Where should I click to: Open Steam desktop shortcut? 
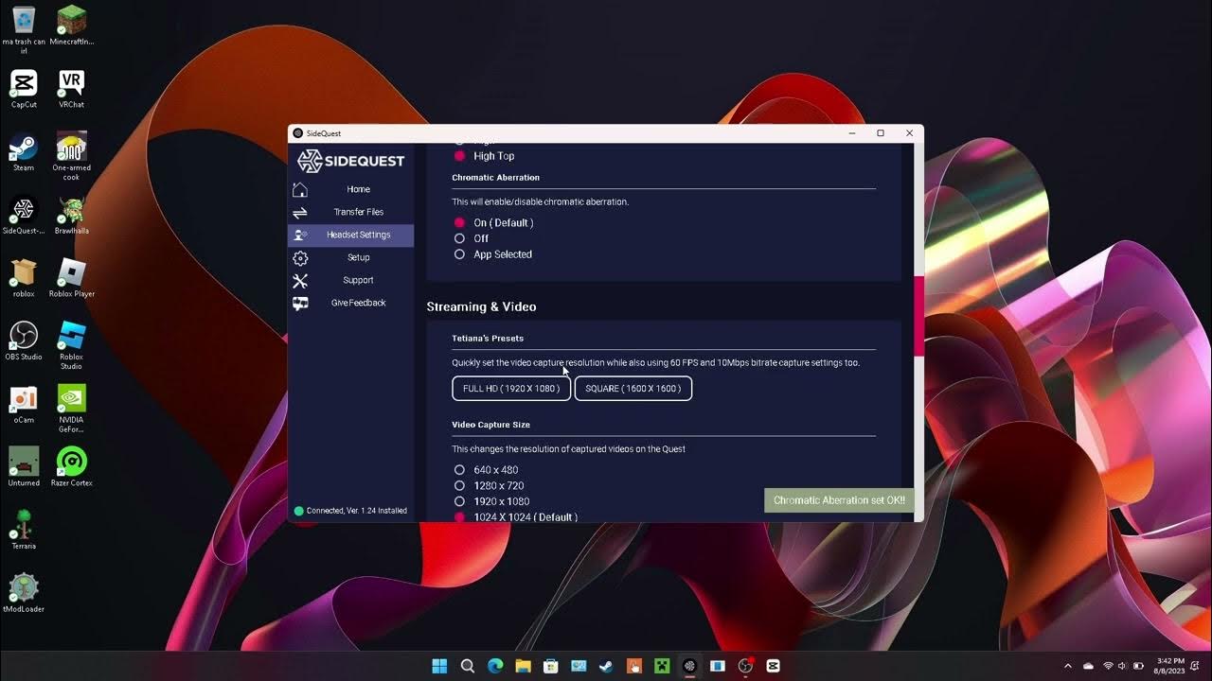point(24,152)
